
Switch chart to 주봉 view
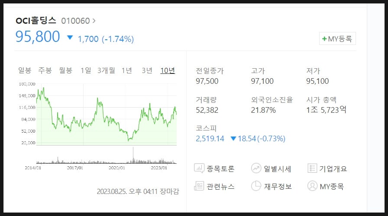(45, 70)
